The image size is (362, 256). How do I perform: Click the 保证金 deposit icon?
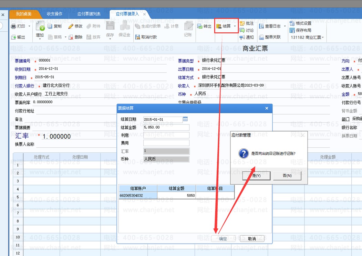click(125, 25)
